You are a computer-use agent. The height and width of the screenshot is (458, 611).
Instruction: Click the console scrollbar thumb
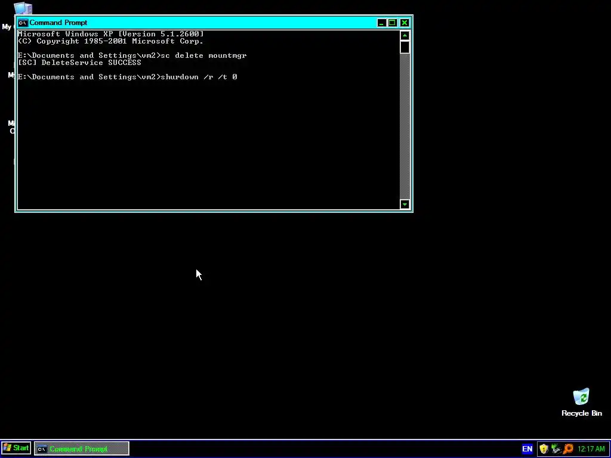click(x=405, y=47)
